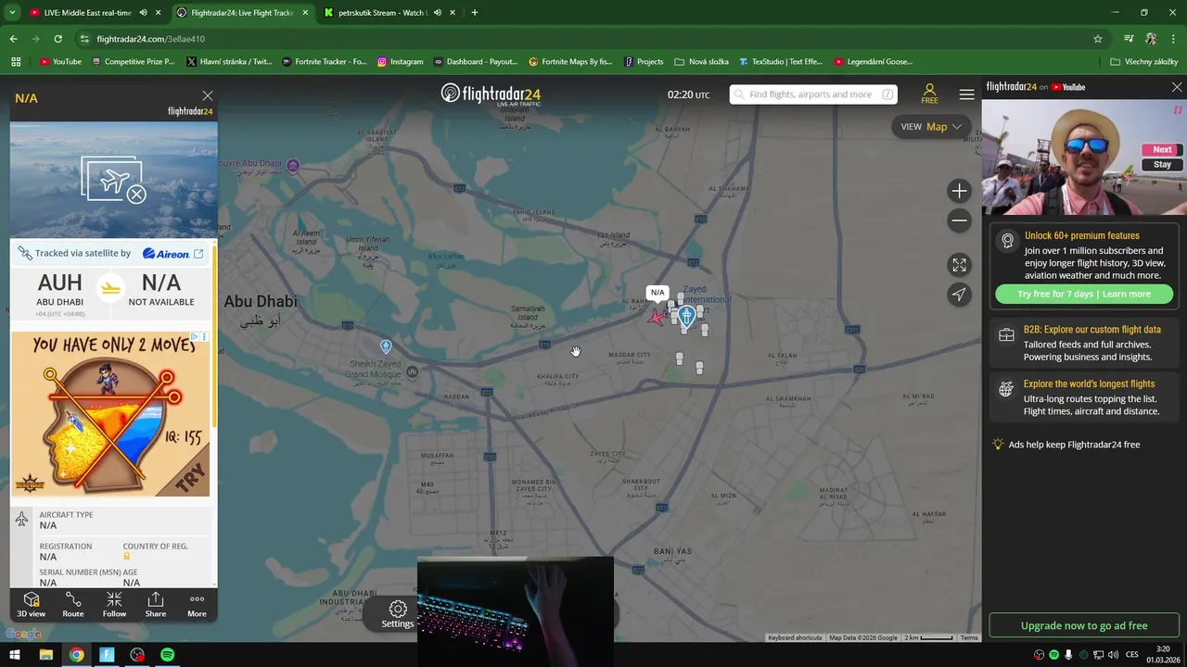
Task: Close the N/A flight details panel
Action: click(x=208, y=95)
